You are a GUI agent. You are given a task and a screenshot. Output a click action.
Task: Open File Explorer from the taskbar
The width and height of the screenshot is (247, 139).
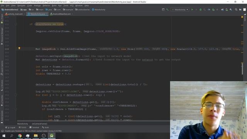[x=36, y=136]
